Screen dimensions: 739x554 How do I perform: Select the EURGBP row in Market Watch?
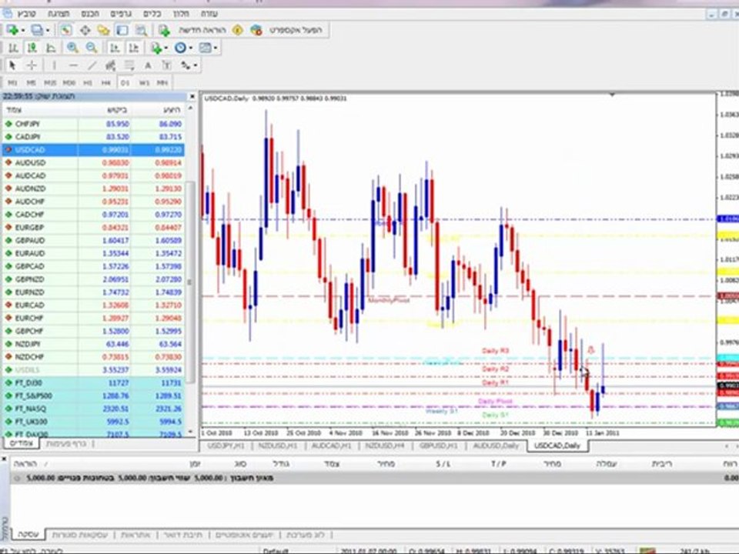93,228
